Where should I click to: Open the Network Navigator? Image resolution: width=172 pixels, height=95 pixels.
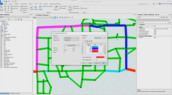click(x=76, y=8)
